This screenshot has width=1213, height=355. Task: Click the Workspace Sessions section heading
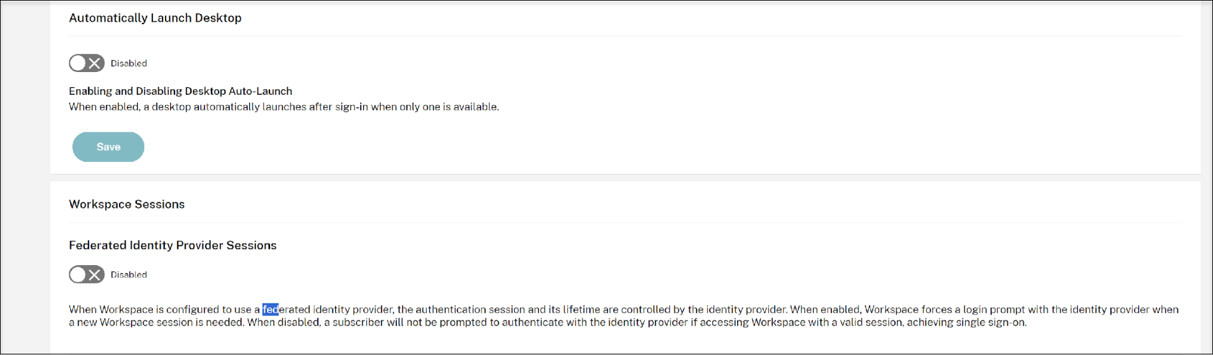pyautogui.click(x=127, y=204)
